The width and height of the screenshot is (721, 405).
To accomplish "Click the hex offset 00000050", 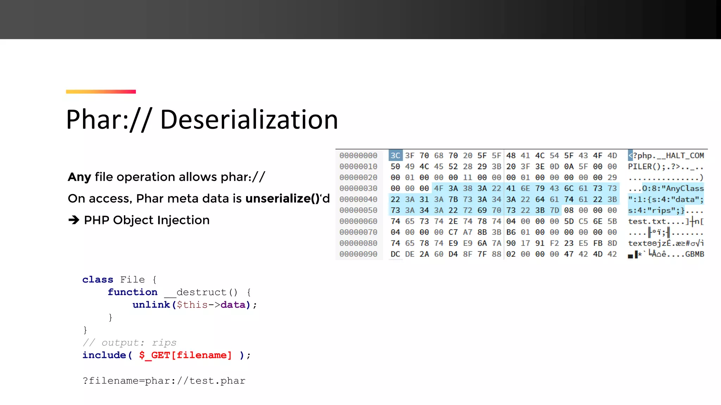I will tap(358, 210).
